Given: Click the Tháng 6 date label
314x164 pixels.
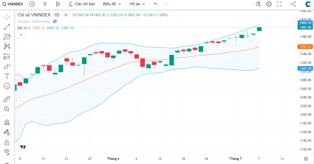Looking at the screenshot, I should 113,159.
